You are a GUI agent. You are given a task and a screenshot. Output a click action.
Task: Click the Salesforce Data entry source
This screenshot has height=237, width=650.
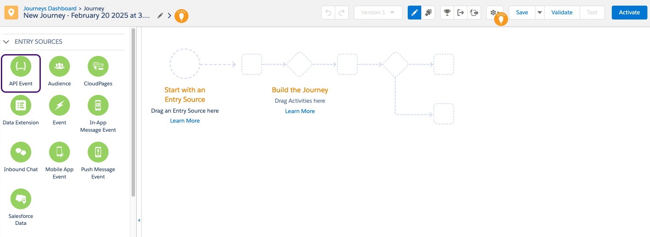pos(21,199)
